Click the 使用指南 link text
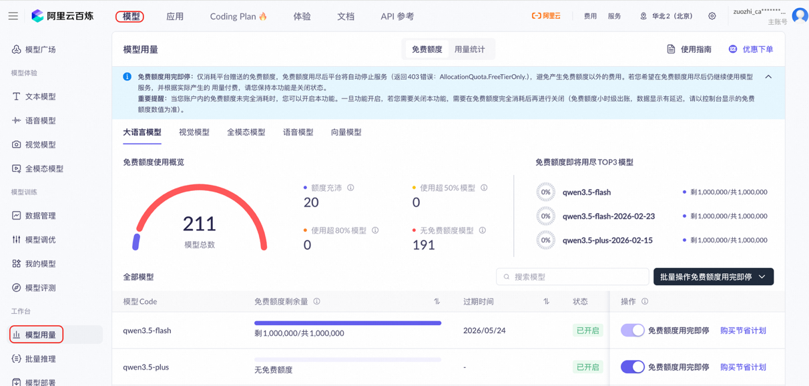This screenshot has height=386, width=809. [696, 49]
